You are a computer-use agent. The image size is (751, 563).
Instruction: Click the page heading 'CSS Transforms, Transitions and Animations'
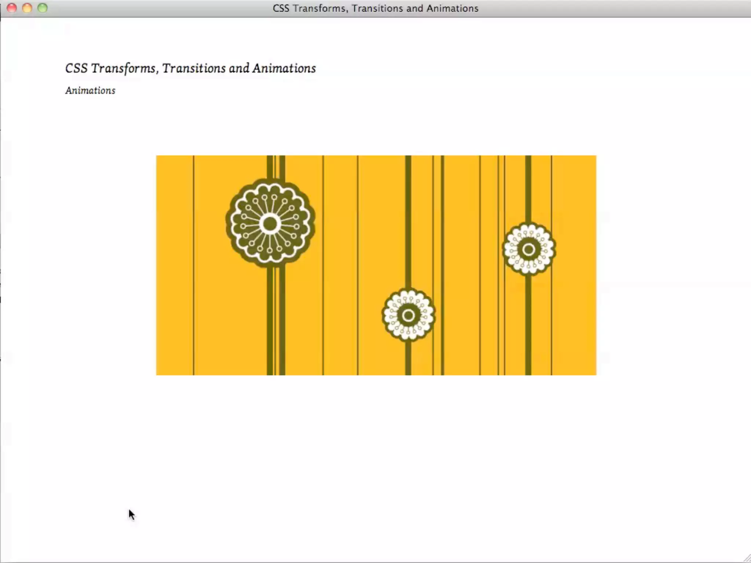click(x=190, y=69)
